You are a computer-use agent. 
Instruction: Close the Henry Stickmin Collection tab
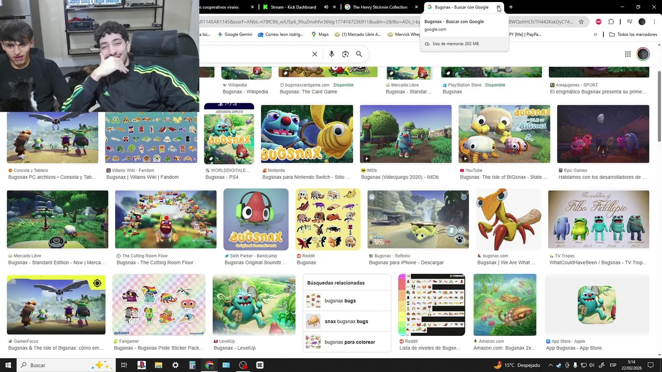click(x=416, y=7)
